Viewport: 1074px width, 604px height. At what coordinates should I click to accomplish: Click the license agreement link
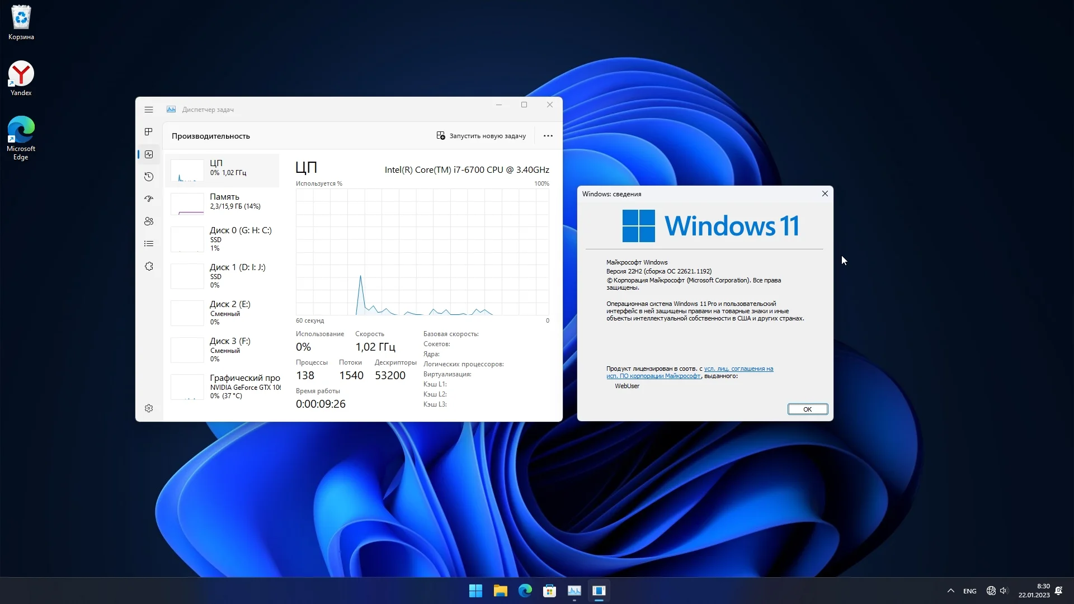(x=738, y=369)
